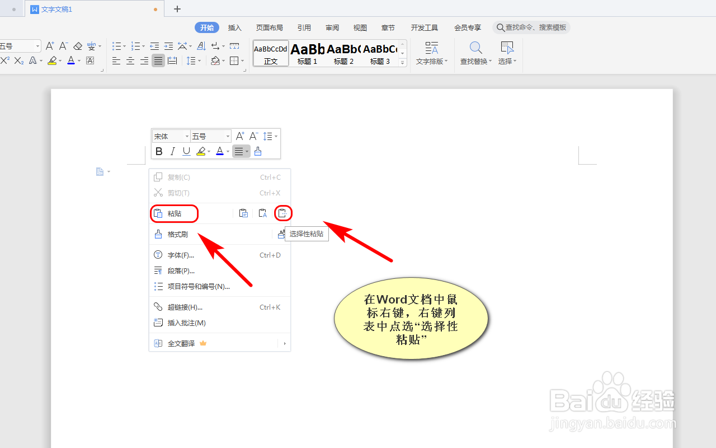Image resolution: width=716 pixels, height=448 pixels.
Task: Apply ribbon yellow highlight color
Action: click(x=52, y=60)
